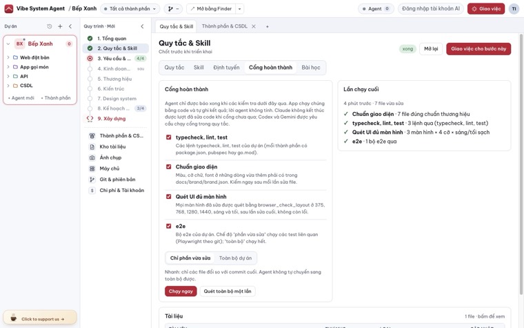The width and height of the screenshot is (524, 328).
Task: Select step 5. Thương hiệu
Action: [116, 79]
